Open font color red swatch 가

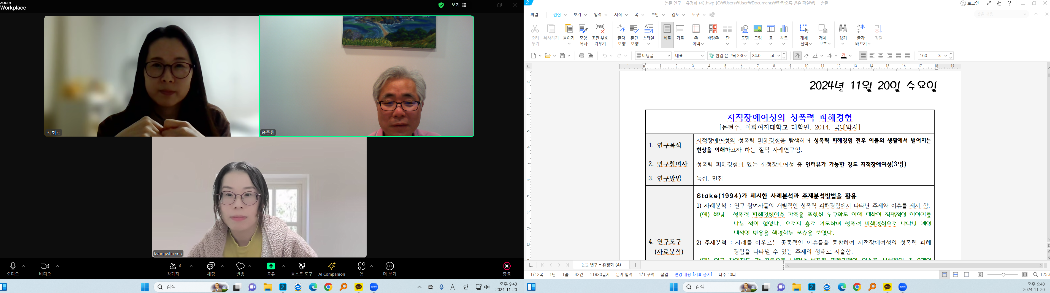[844, 55]
